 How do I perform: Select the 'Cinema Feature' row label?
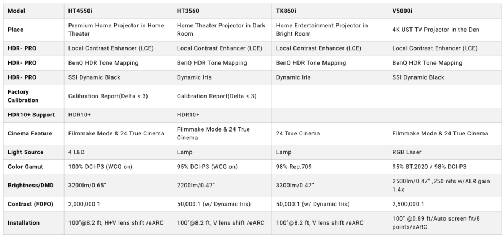(30, 133)
